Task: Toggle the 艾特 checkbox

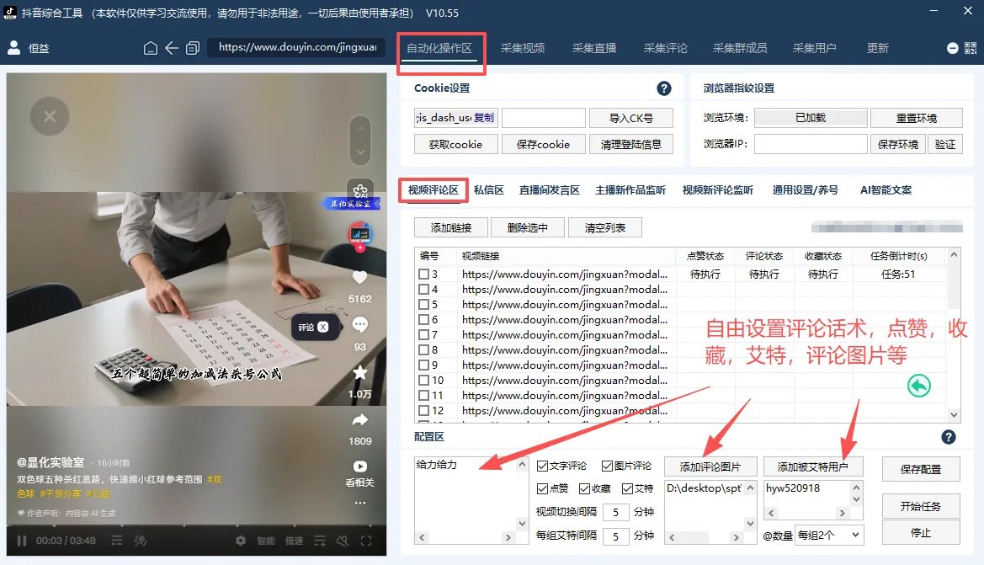Action: point(627,488)
